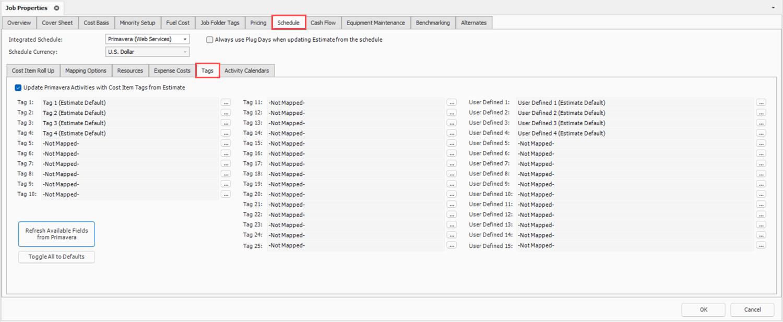Uncheck Update Primavera Activities with Cost Item Tags
Viewport: 783px width, 322px height.
18,88
